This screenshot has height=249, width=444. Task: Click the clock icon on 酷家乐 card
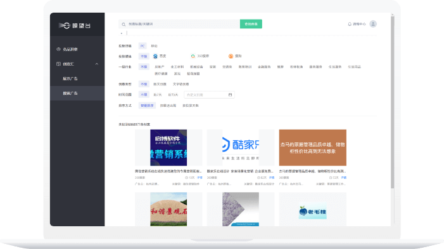click(258, 178)
